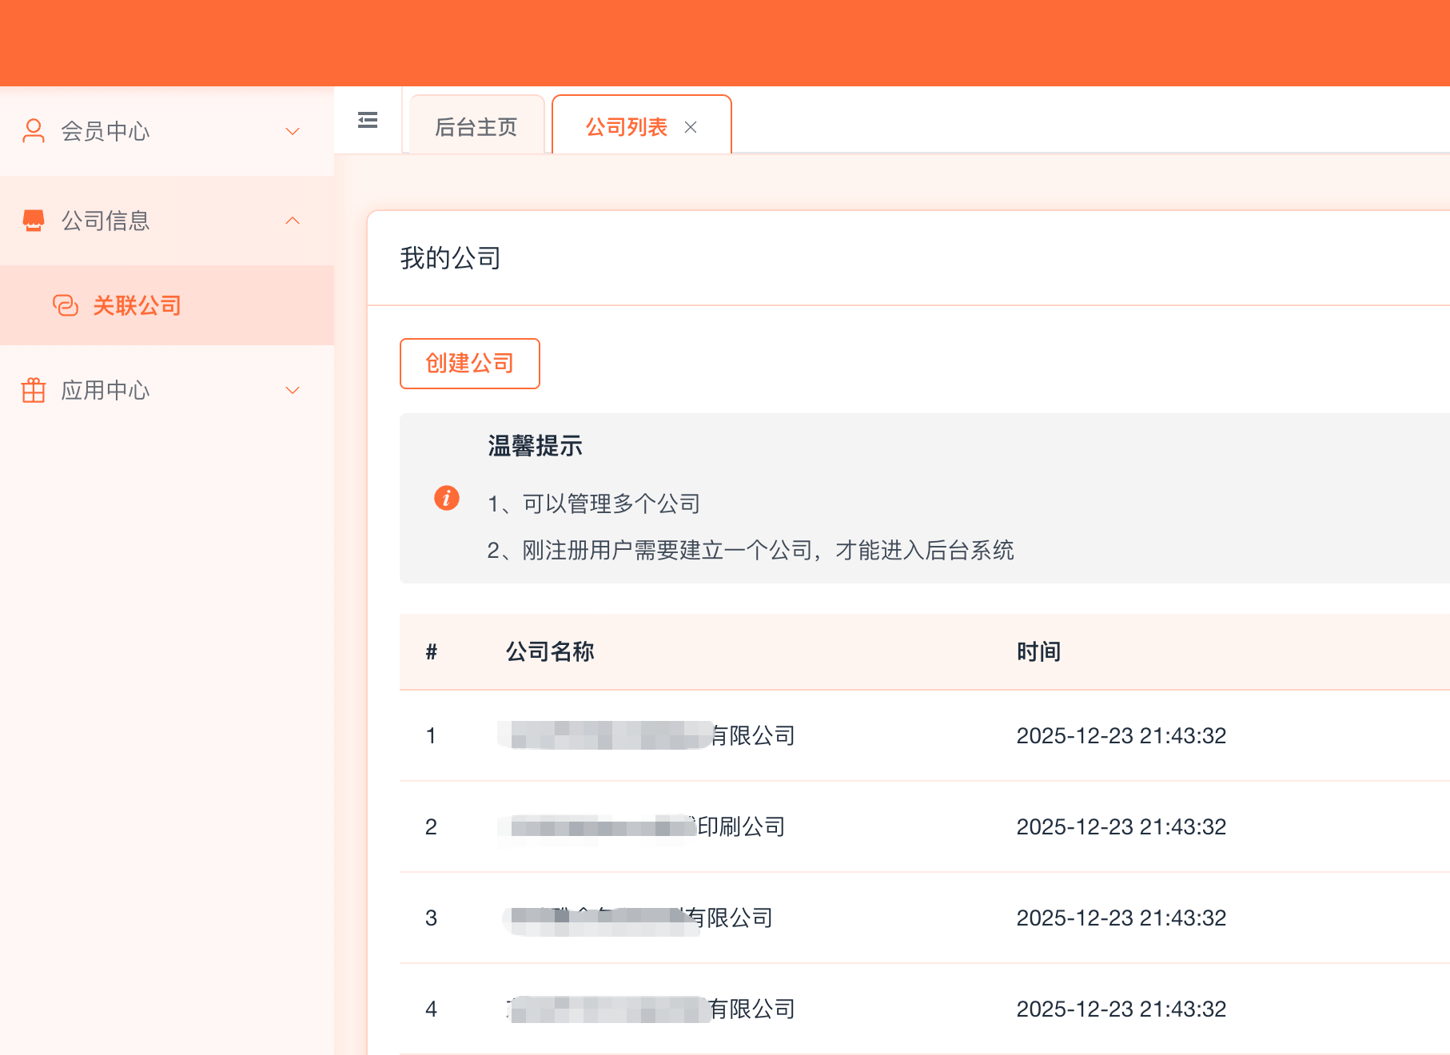The height and width of the screenshot is (1055, 1450).
Task: Click the 公司信息 store icon
Action: (x=34, y=221)
